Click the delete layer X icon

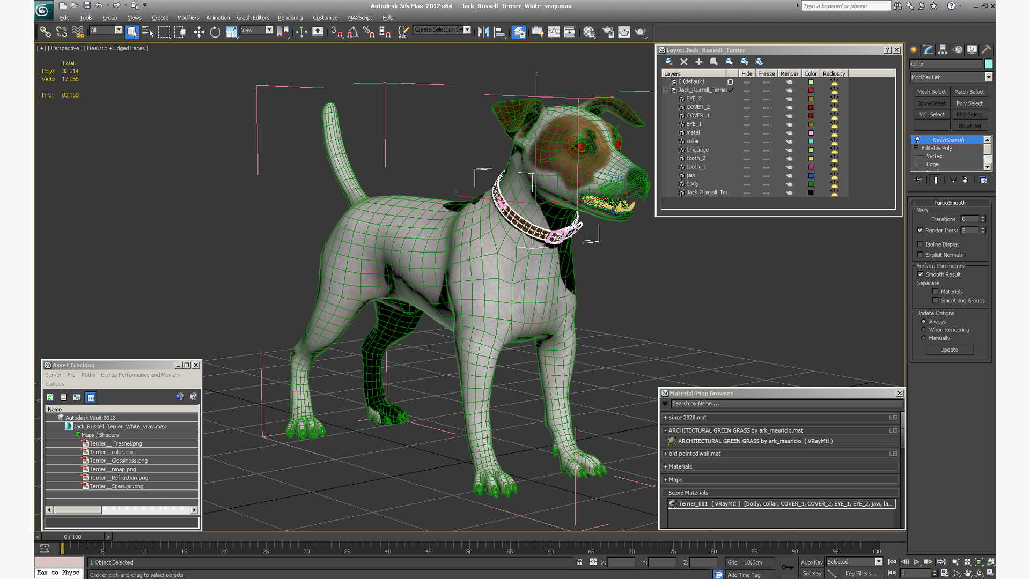click(683, 62)
